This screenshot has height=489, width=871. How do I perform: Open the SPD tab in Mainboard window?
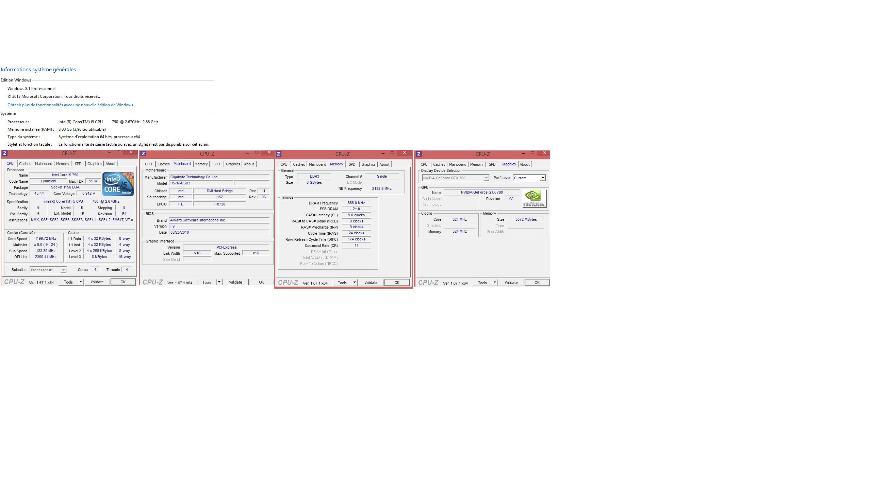point(216,164)
